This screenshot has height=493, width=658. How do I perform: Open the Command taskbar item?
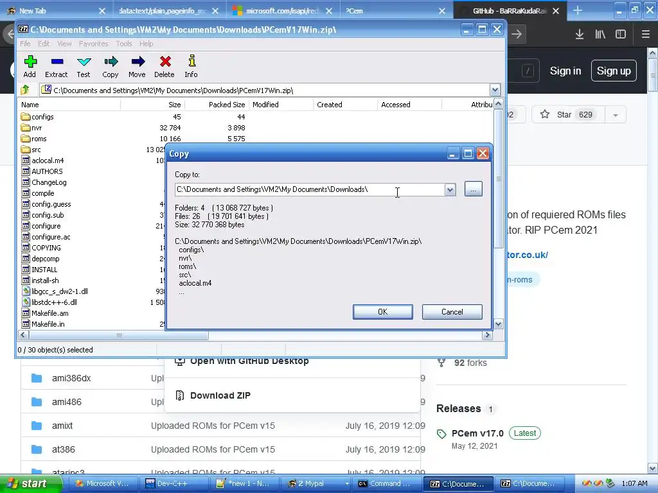(x=387, y=483)
